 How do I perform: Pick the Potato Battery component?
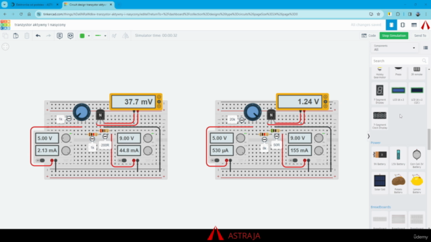point(398,184)
